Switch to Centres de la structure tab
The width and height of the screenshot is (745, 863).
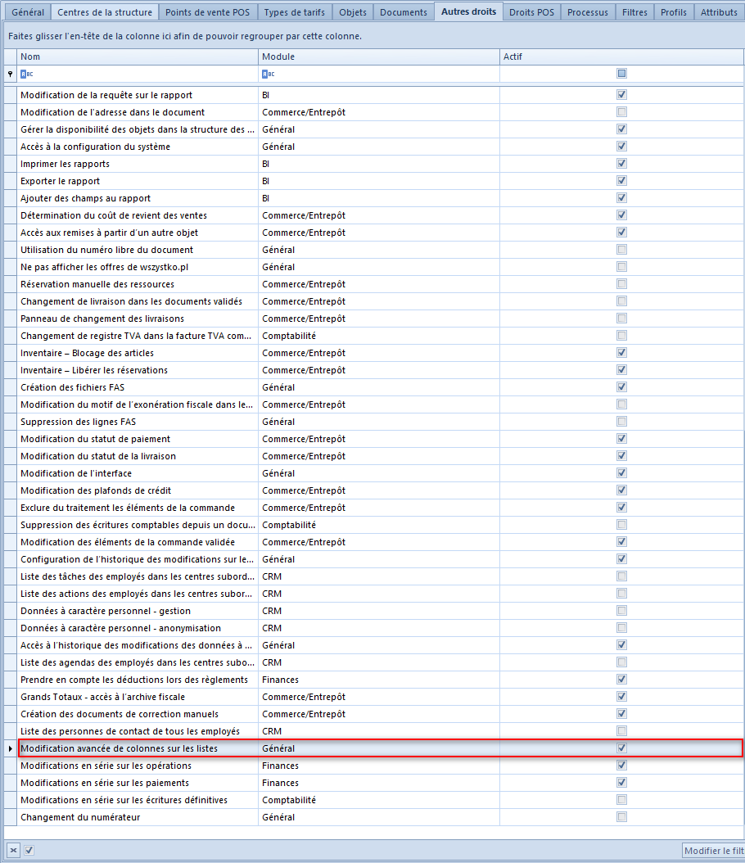click(x=105, y=12)
